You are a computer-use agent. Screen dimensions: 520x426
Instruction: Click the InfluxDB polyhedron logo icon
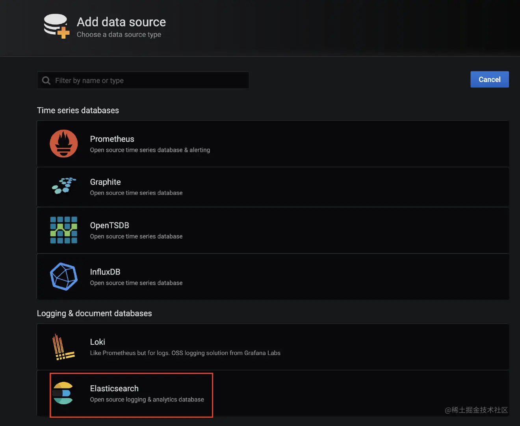pos(64,277)
